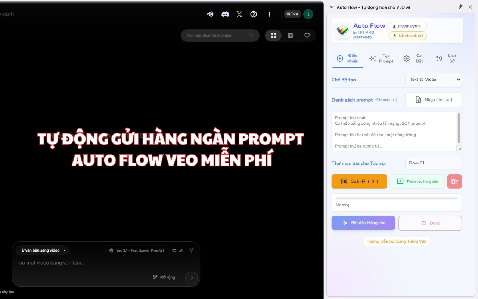Open the 'Từ văn bản sang video' mode dropdown
Screen dimensions: 478x299
click(x=42, y=250)
